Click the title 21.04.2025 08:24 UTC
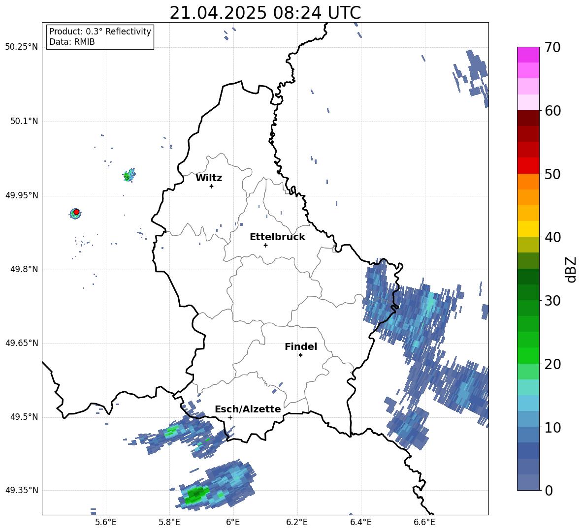The height and width of the screenshot is (532, 583). coord(265,13)
